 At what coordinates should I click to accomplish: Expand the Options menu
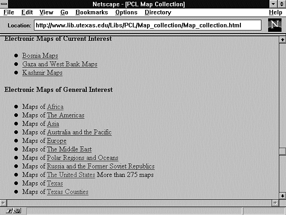[x=126, y=13]
